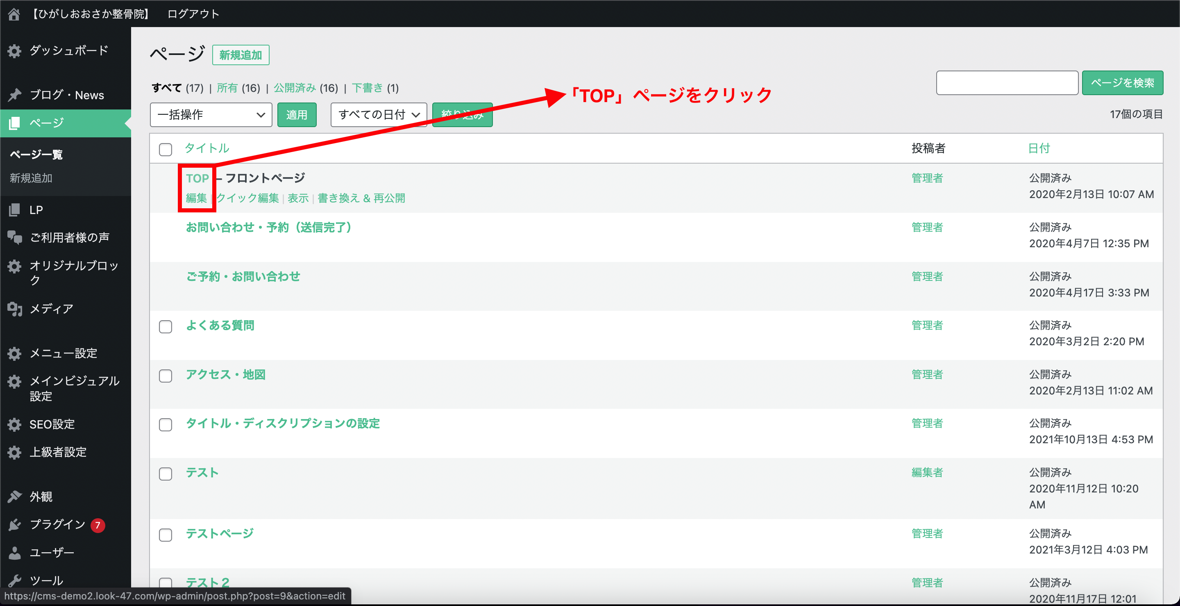Open ユーザー via the person icon

point(15,553)
